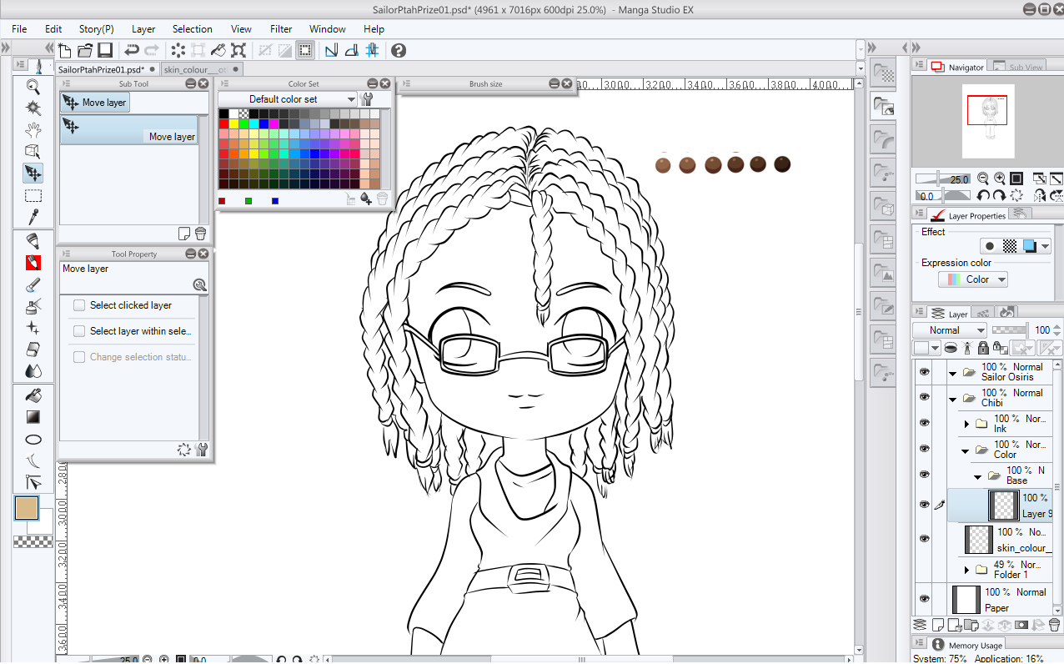The height and width of the screenshot is (664, 1064).
Task: Adjust Navigator zoom slider at 25.0
Action: [942, 179]
